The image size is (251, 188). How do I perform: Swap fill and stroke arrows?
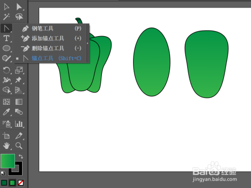(21, 156)
